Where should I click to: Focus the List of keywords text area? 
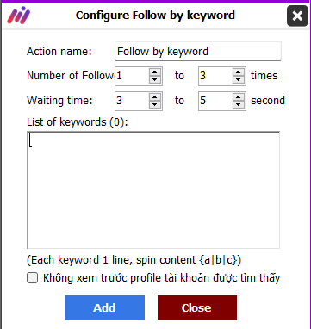click(153, 190)
